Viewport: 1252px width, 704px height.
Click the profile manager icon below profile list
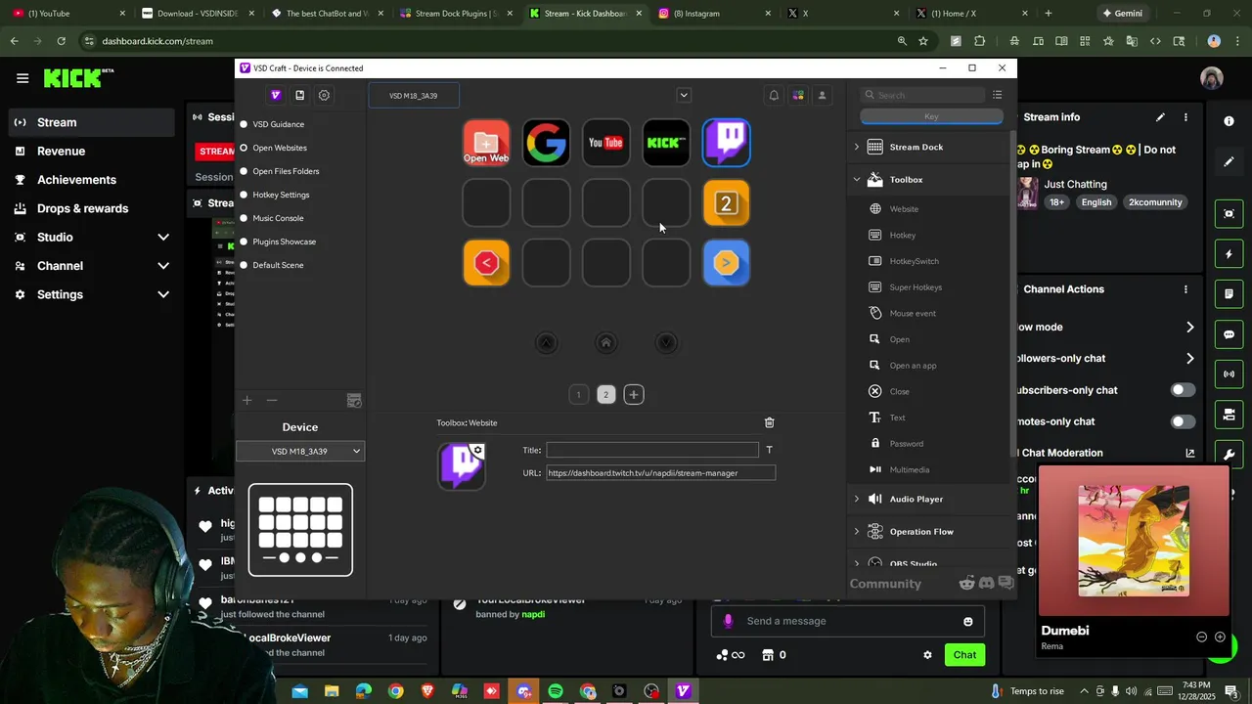click(x=354, y=401)
